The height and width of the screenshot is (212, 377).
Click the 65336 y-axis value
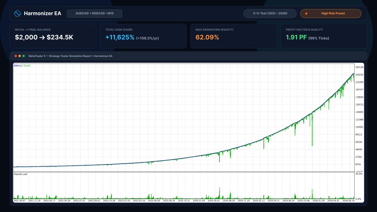click(359, 142)
